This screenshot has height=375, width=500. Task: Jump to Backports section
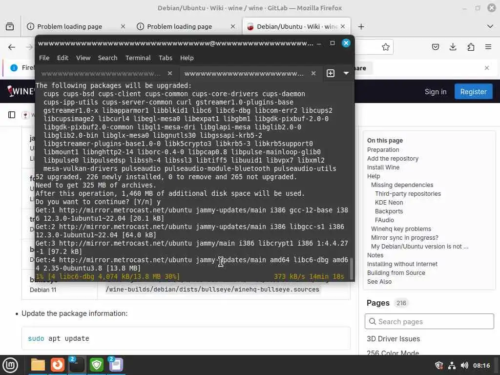coord(389,211)
